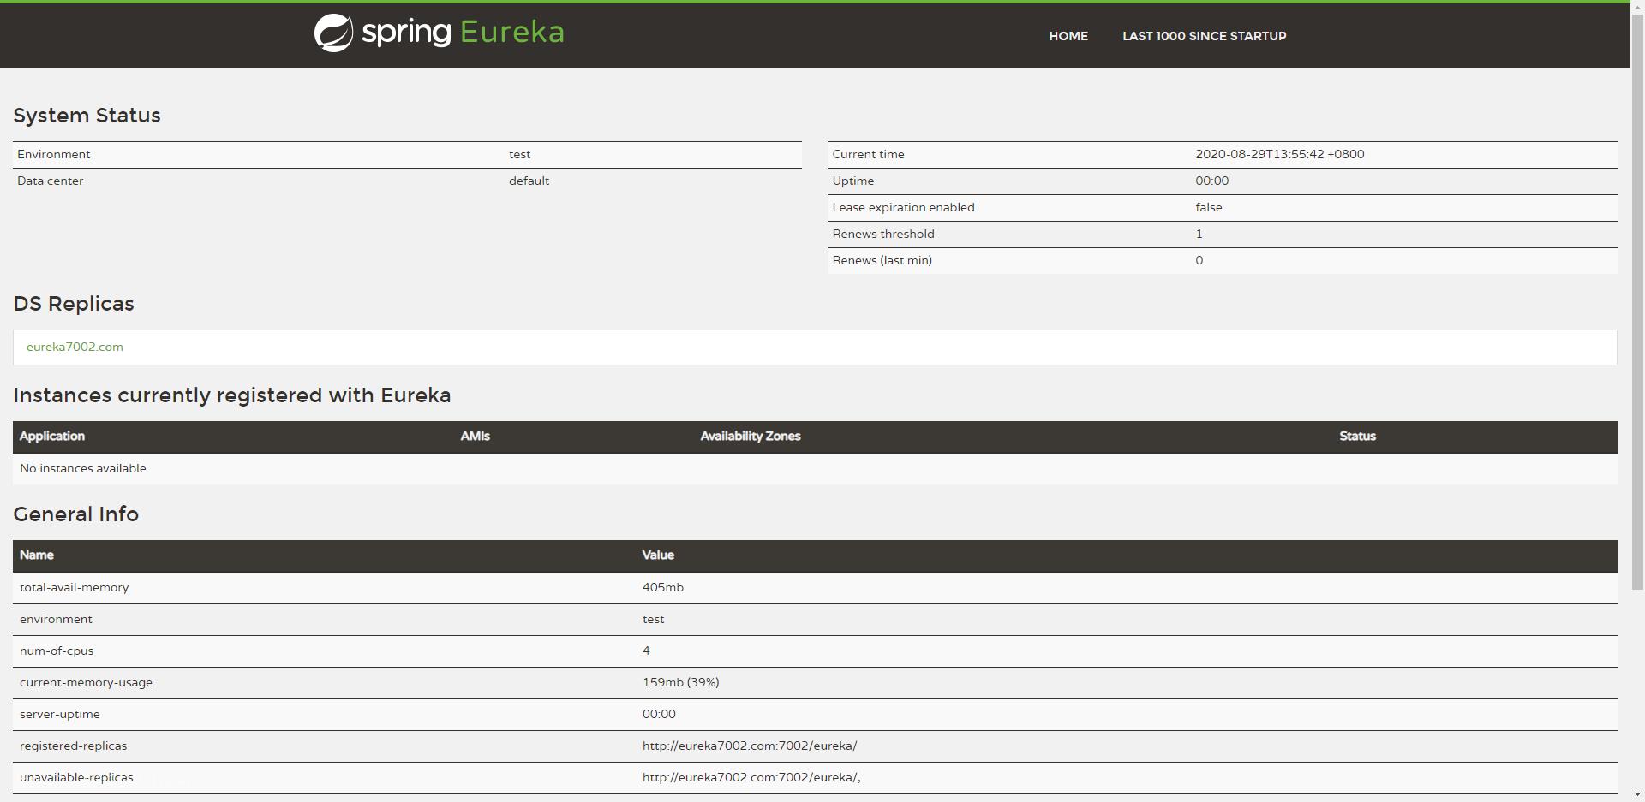Viewport: 1645px width, 802px height.
Task: Click the Name column header
Action: click(x=37, y=555)
